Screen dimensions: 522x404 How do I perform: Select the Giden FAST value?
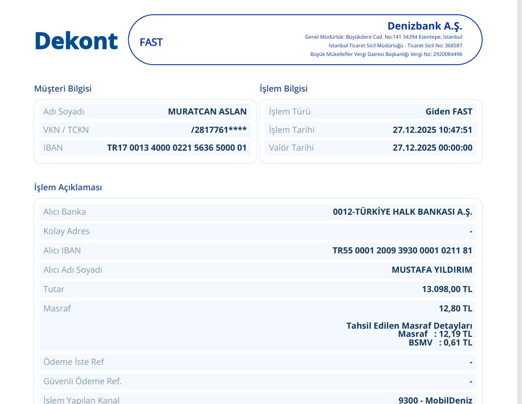pos(449,111)
